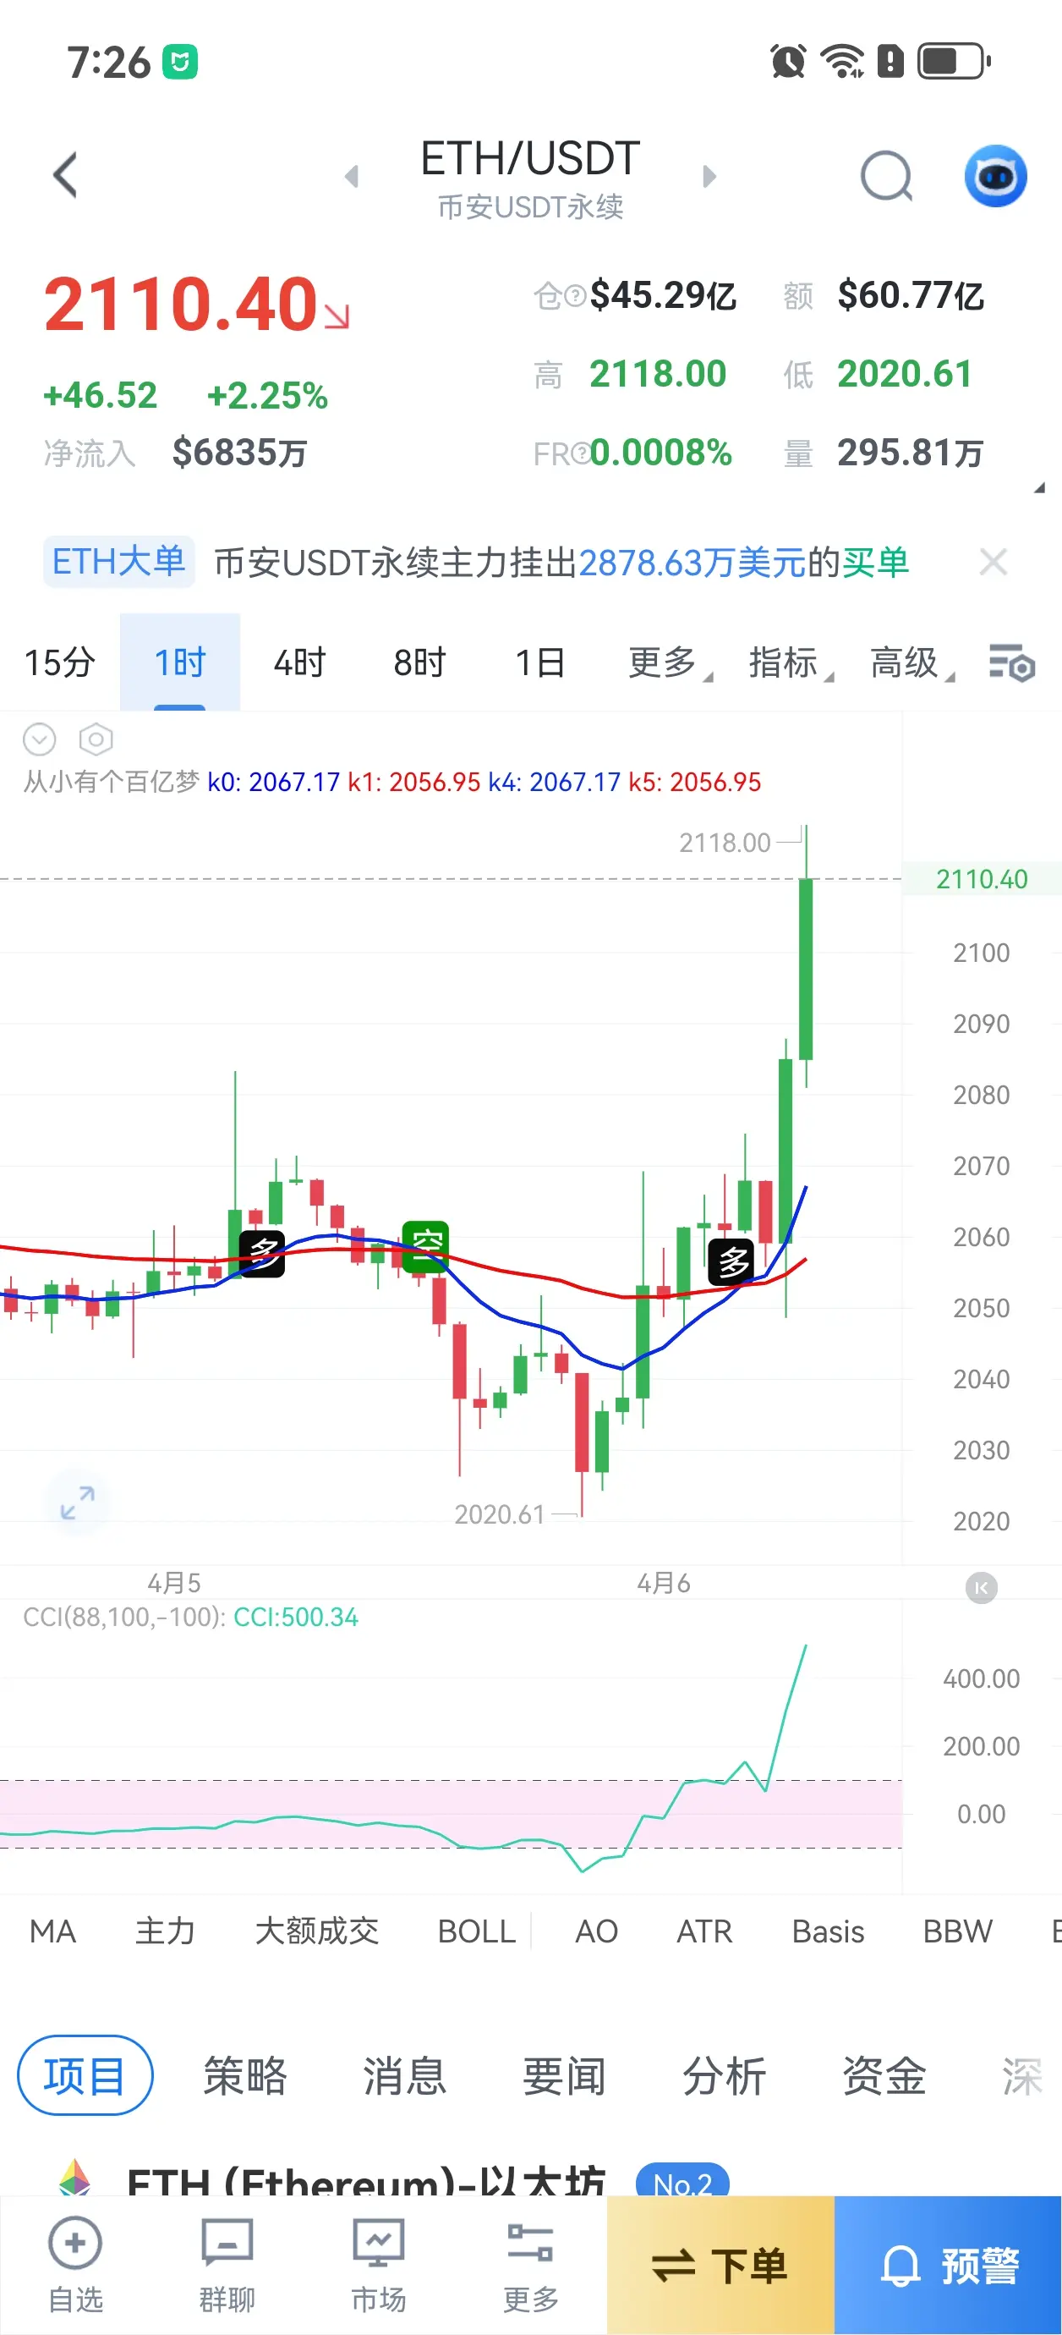Tap the alarm clock status icon
The height and width of the screenshot is (2335, 1062).
pos(787,62)
